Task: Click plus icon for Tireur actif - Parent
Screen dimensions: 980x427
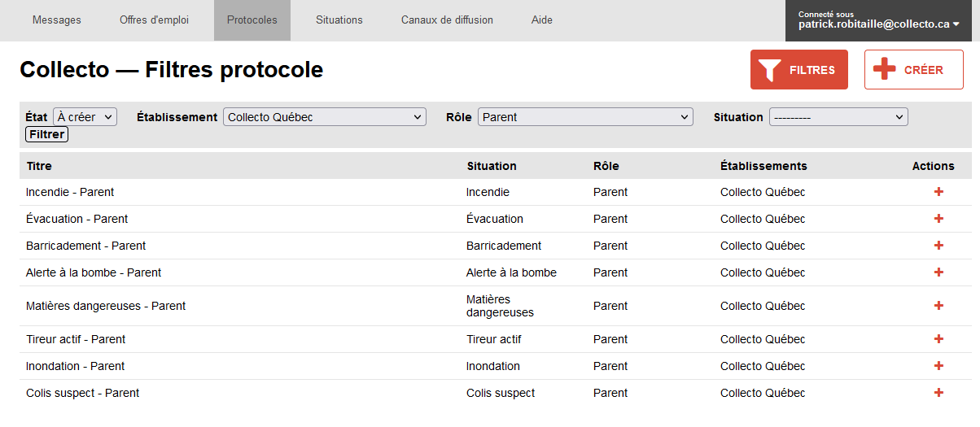Action: 938,339
